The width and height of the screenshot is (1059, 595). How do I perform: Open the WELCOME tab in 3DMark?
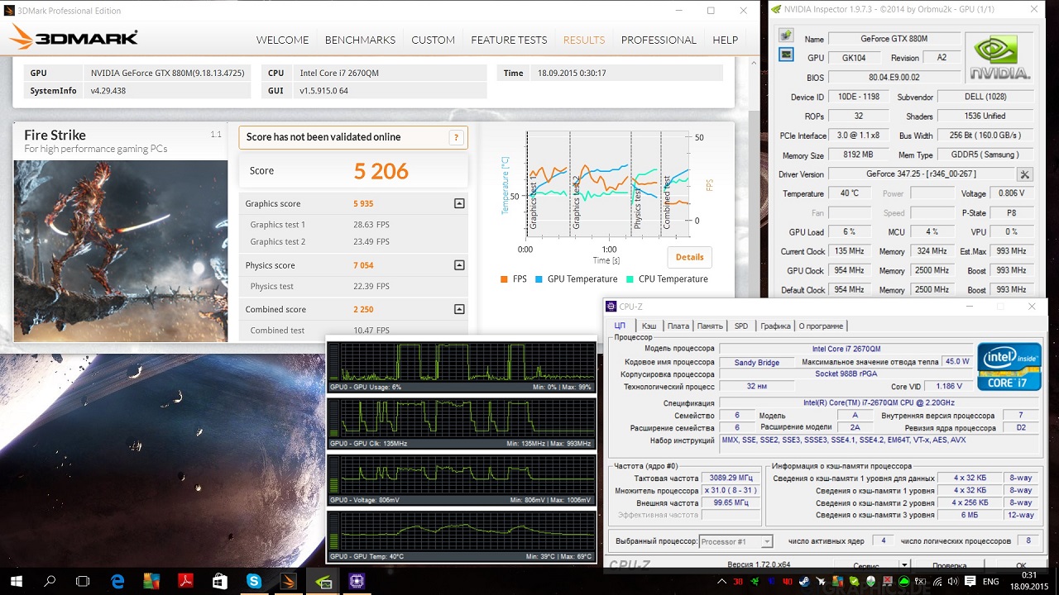[282, 40]
